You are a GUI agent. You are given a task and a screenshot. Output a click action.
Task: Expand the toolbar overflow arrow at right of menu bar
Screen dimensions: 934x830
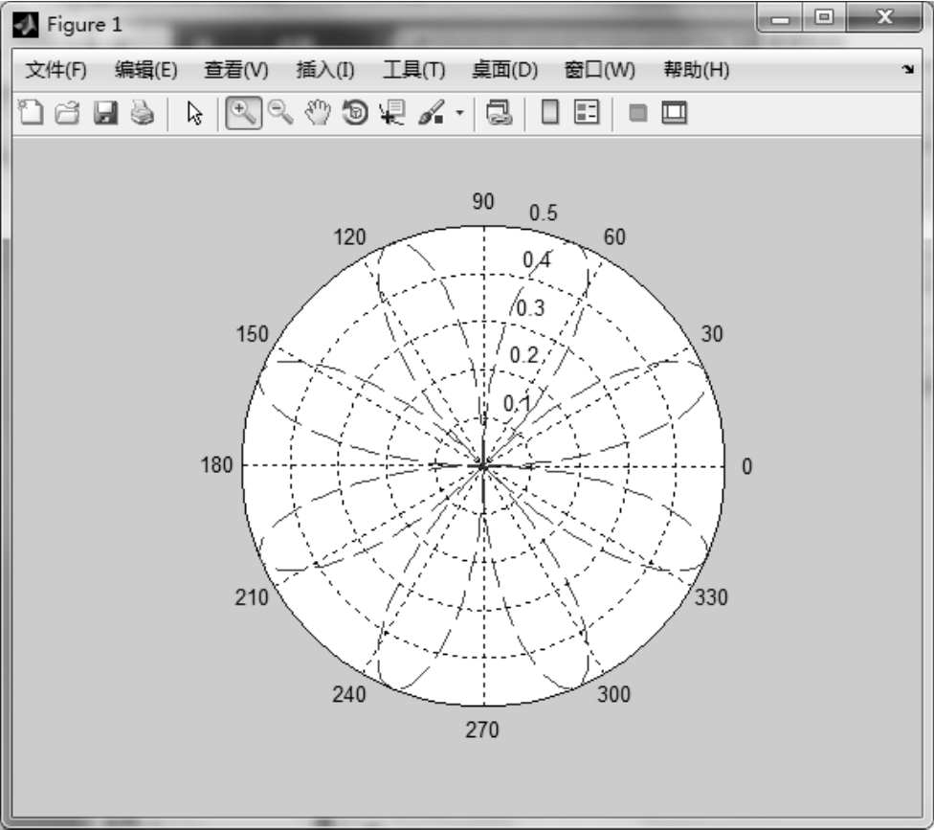(x=907, y=71)
